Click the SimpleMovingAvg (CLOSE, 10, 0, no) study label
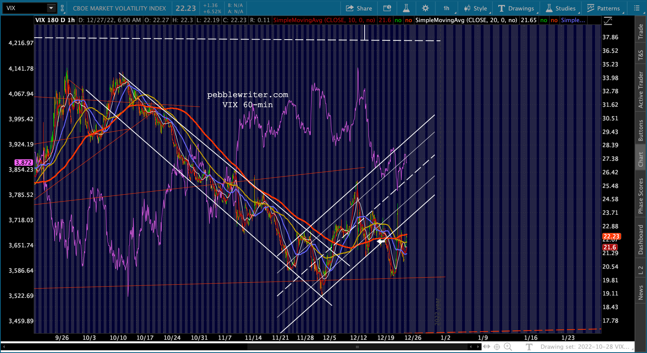 [x=324, y=20]
